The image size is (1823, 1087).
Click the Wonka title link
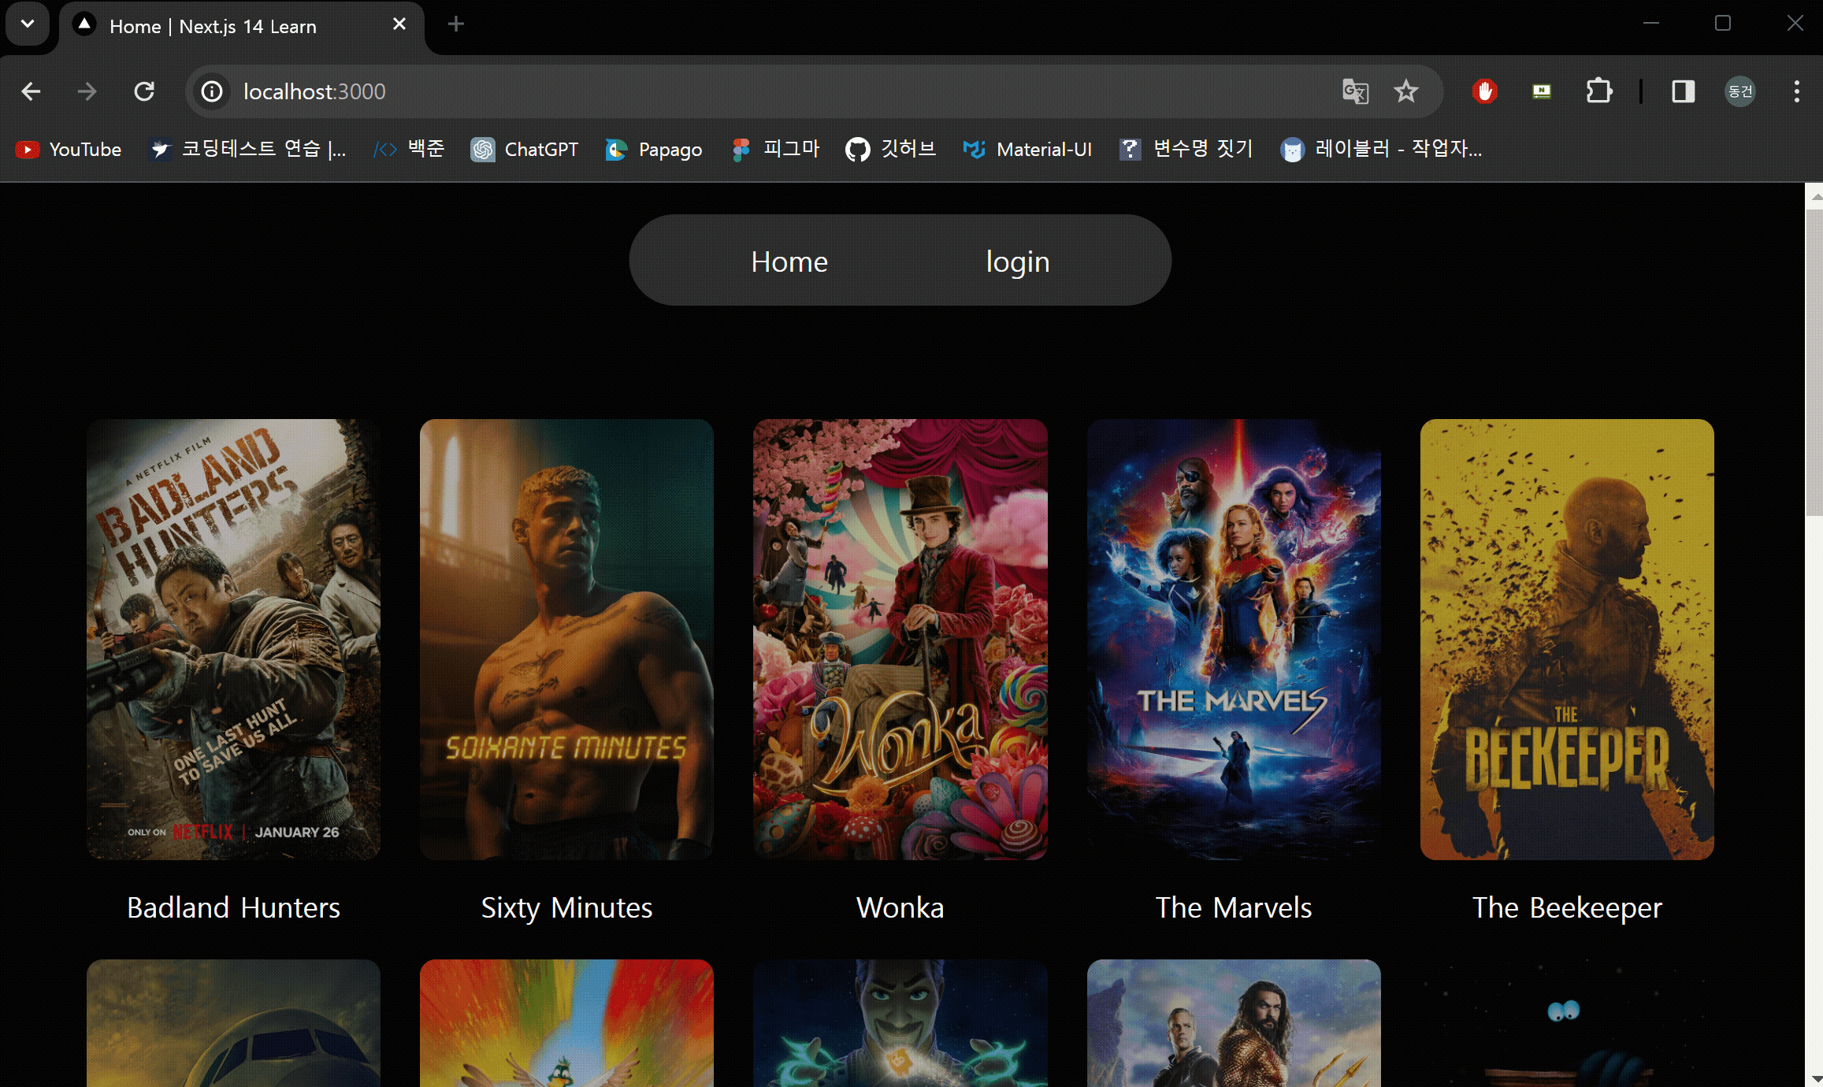click(x=900, y=907)
